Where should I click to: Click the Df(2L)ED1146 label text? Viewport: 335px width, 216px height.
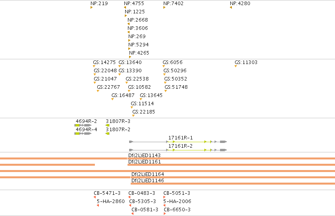click(148, 180)
